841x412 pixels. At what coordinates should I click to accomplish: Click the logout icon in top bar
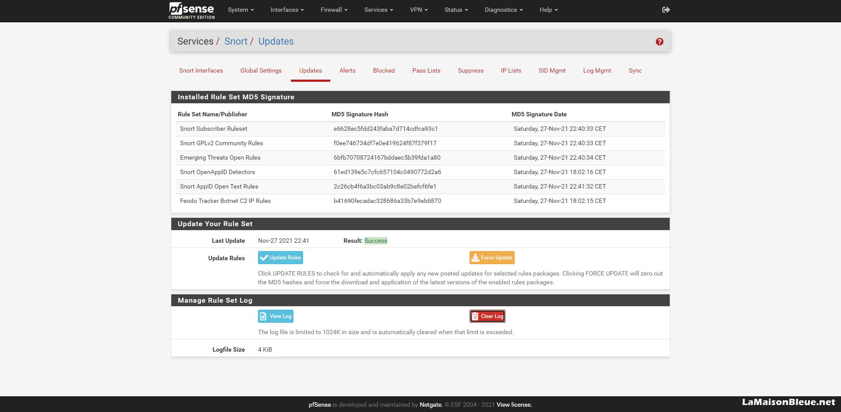pyautogui.click(x=666, y=10)
